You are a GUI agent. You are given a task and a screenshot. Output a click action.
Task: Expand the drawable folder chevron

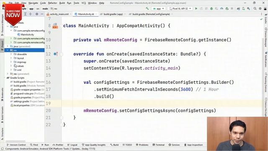(x=11, y=54)
